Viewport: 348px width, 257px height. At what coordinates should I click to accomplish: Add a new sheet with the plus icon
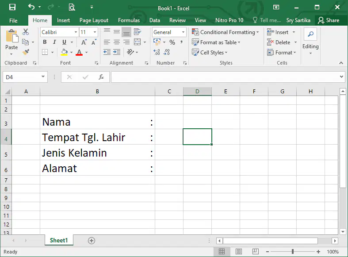(x=92, y=241)
